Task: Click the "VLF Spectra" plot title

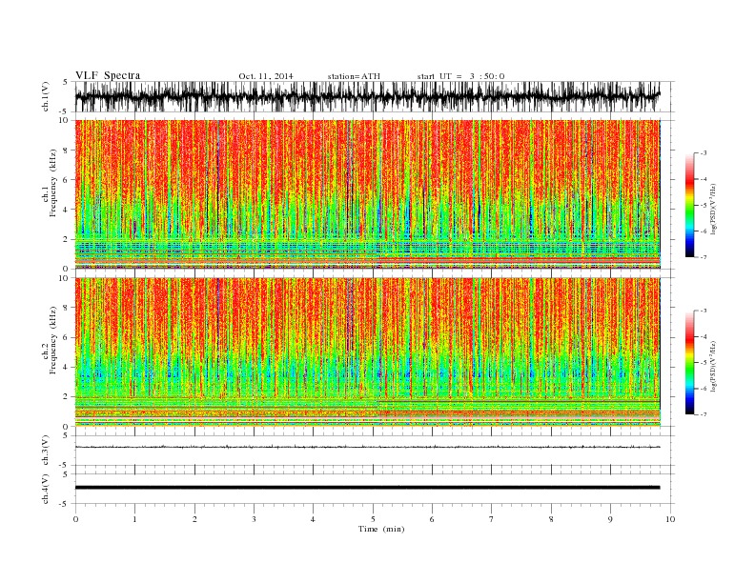Action: tap(108, 75)
